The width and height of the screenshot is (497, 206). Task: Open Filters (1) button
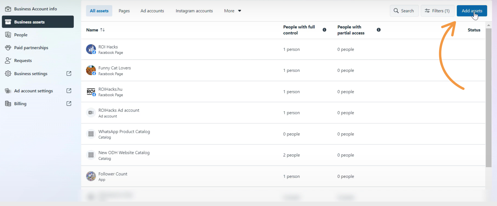pos(437,11)
